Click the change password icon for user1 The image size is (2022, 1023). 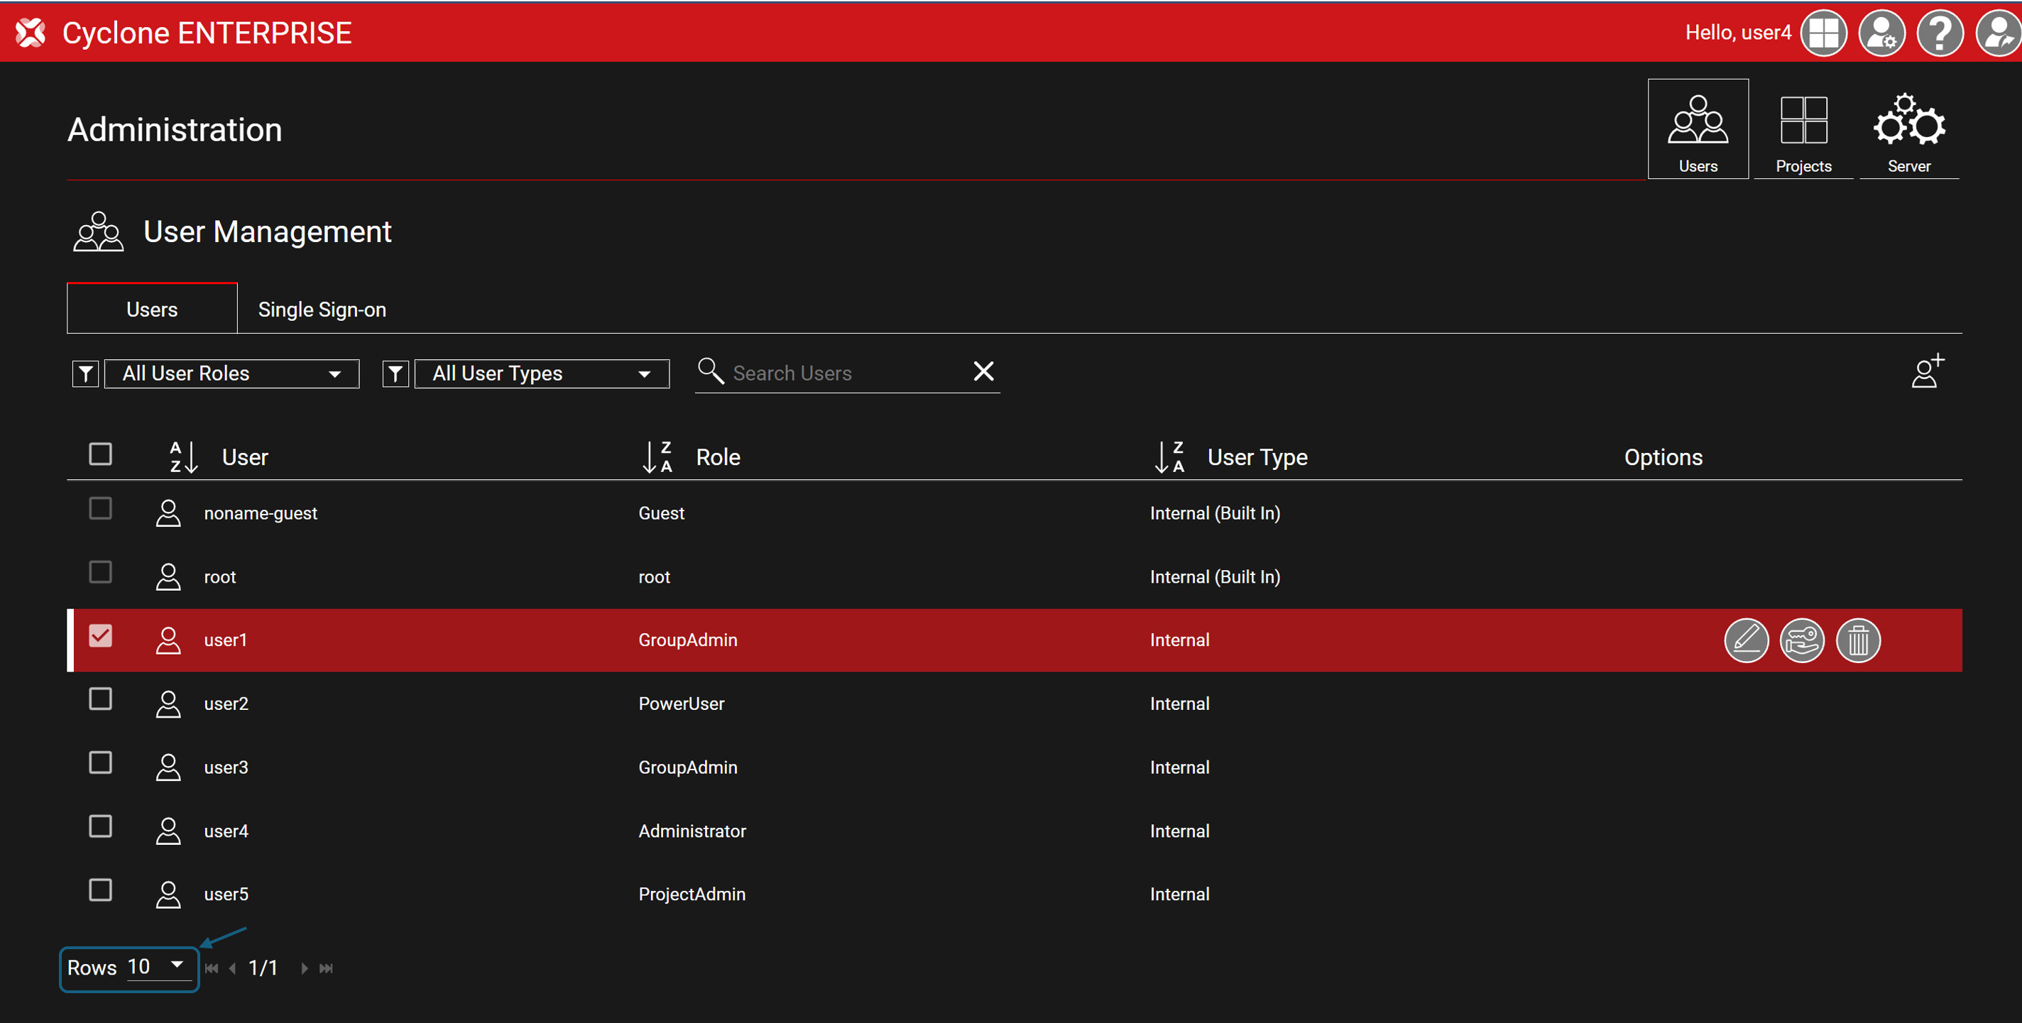click(x=1801, y=640)
